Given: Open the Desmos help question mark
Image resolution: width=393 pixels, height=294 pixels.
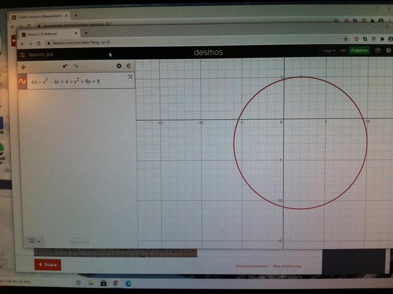Looking at the screenshot, I should coord(388,50).
